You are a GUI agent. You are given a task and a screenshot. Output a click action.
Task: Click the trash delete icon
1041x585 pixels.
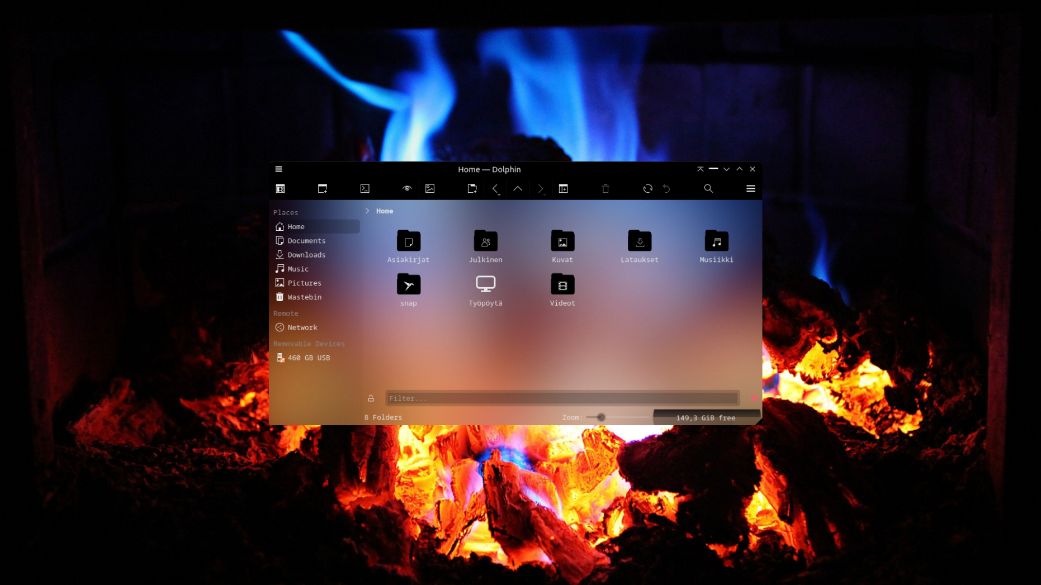point(605,189)
